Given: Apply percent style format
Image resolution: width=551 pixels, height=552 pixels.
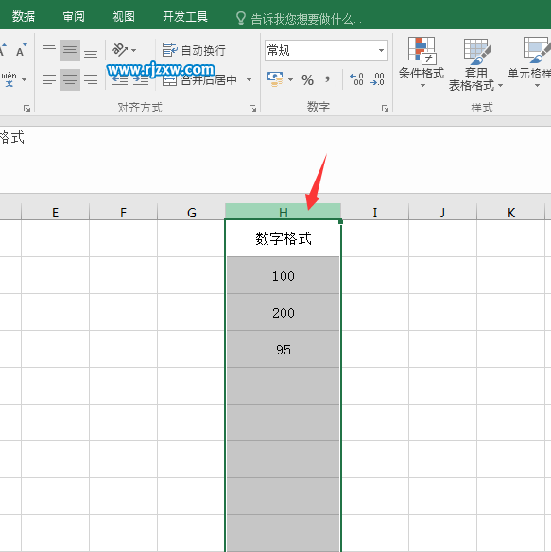Looking at the screenshot, I should 307,80.
